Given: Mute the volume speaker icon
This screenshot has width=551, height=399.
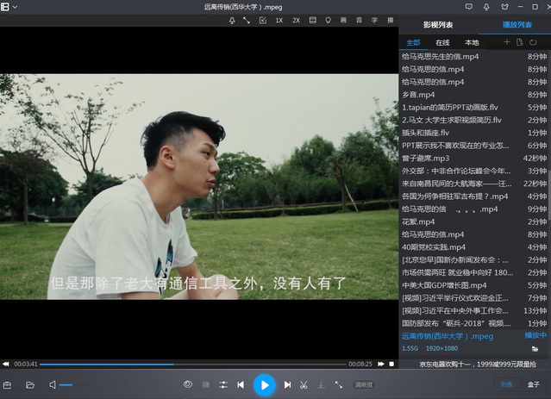Looking at the screenshot, I should tap(53, 384).
